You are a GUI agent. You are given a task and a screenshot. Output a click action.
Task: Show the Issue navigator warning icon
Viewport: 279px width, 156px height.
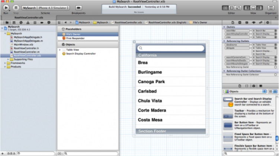click(28, 23)
